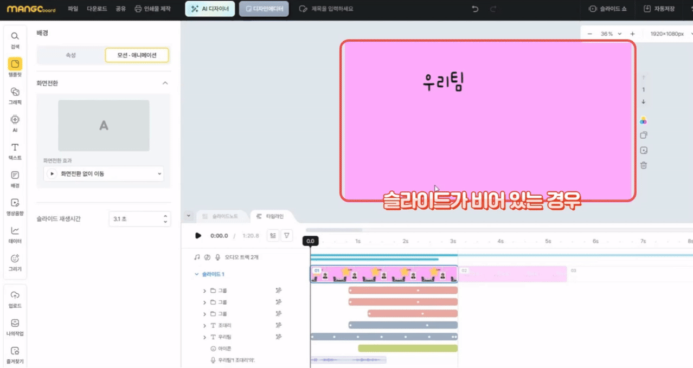This screenshot has height=368, width=693.
Task: Click the timeline filter funnel icon
Action: pyautogui.click(x=287, y=235)
